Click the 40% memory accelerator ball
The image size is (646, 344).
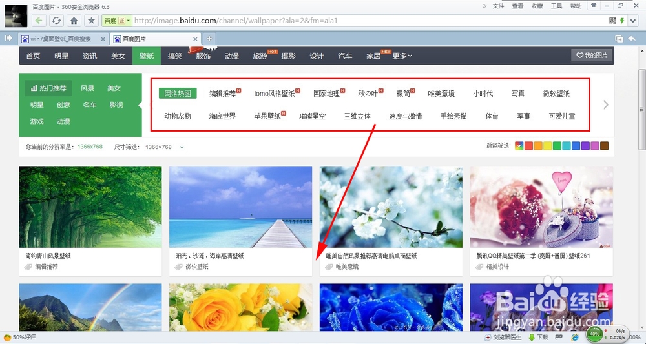595,334
